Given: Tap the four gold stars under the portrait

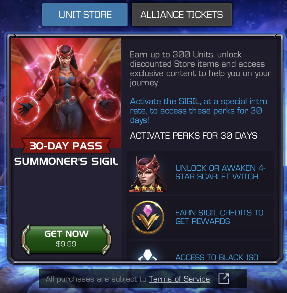Looking at the screenshot, I should 148,188.
